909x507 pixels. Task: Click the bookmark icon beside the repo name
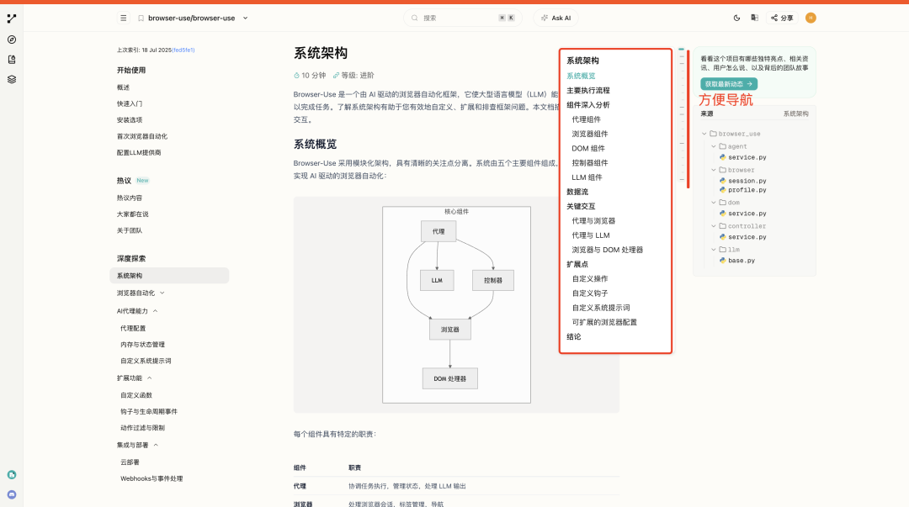pyautogui.click(x=141, y=18)
